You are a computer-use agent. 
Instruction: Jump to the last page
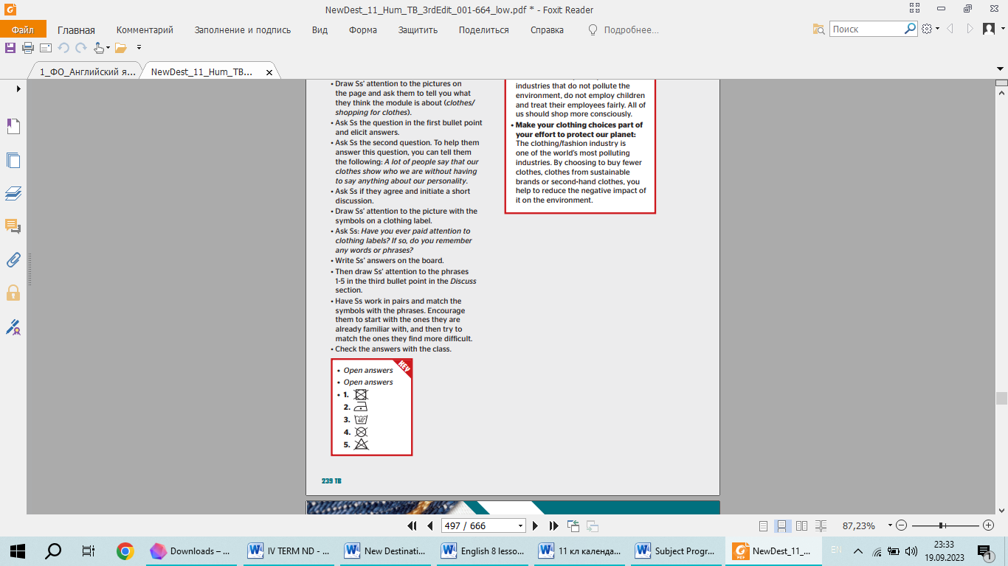[554, 525]
